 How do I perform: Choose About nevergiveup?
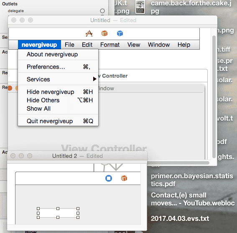[58, 54]
